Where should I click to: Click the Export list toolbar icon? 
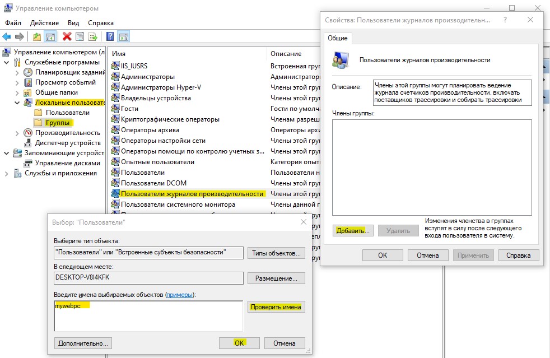(93, 36)
